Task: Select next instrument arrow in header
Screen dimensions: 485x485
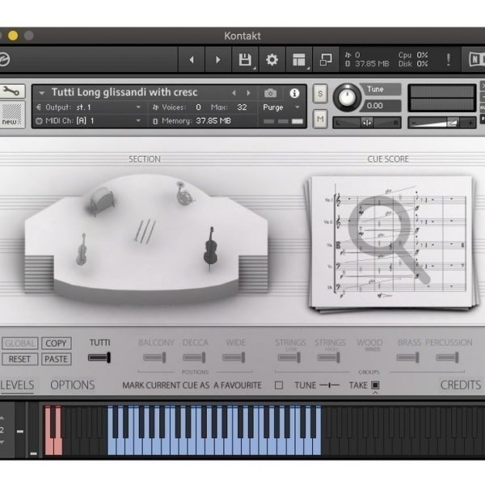Action: (248, 93)
